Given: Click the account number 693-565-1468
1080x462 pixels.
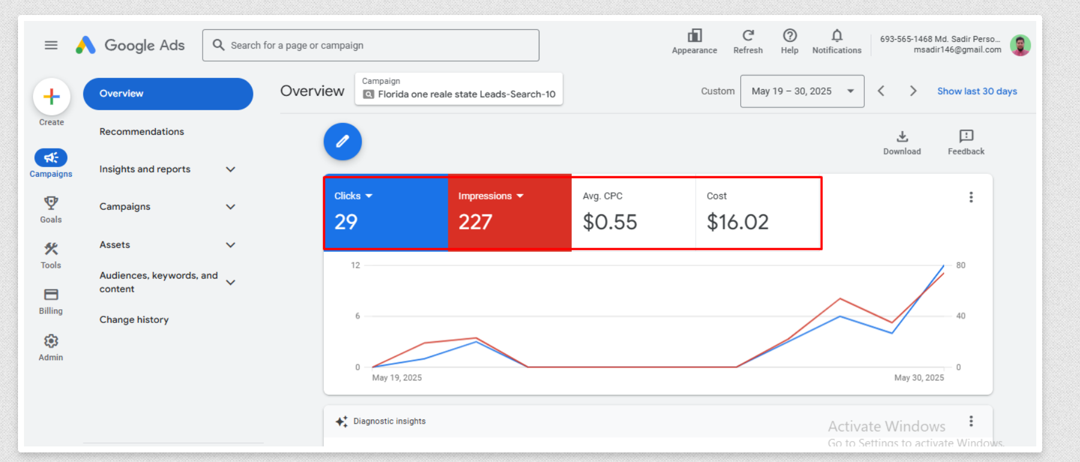Looking at the screenshot, I should click(x=906, y=39).
